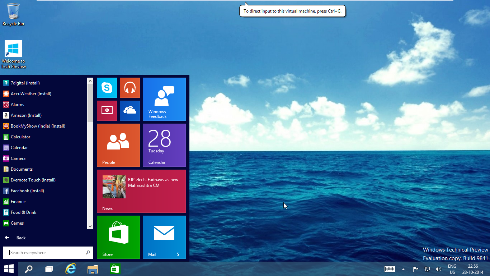Launch the Store tile

pos(118,237)
